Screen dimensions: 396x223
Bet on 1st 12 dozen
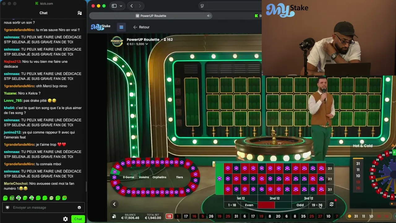pyautogui.click(x=241, y=198)
